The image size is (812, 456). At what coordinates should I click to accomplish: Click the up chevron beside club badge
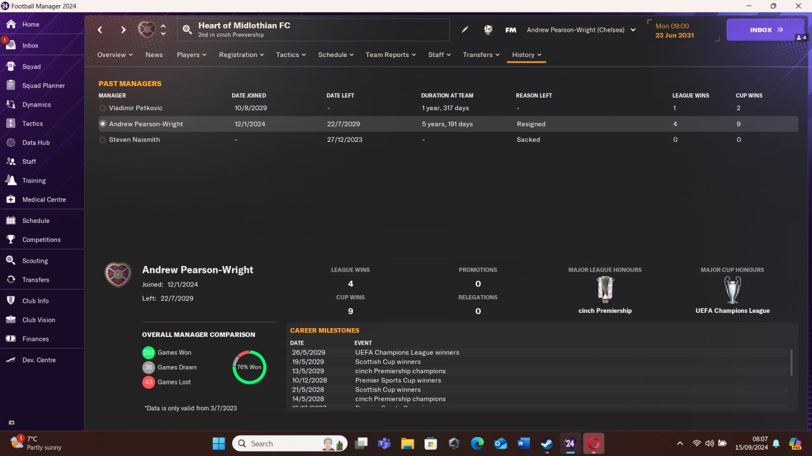163,26
